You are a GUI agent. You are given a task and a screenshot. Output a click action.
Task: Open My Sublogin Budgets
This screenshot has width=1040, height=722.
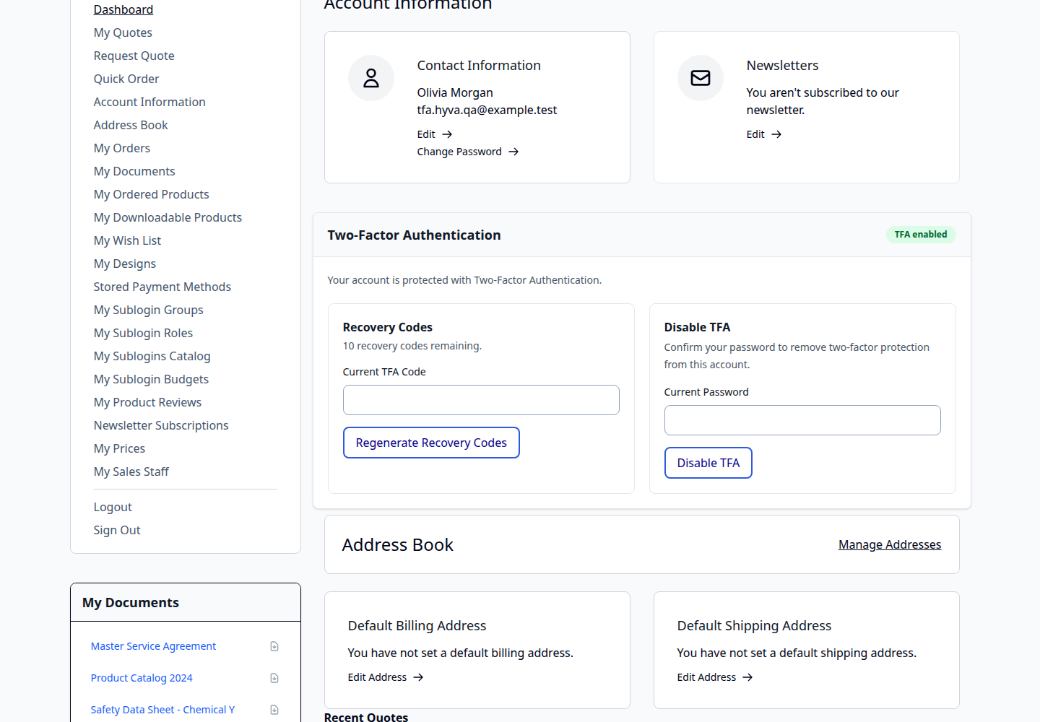coord(151,379)
